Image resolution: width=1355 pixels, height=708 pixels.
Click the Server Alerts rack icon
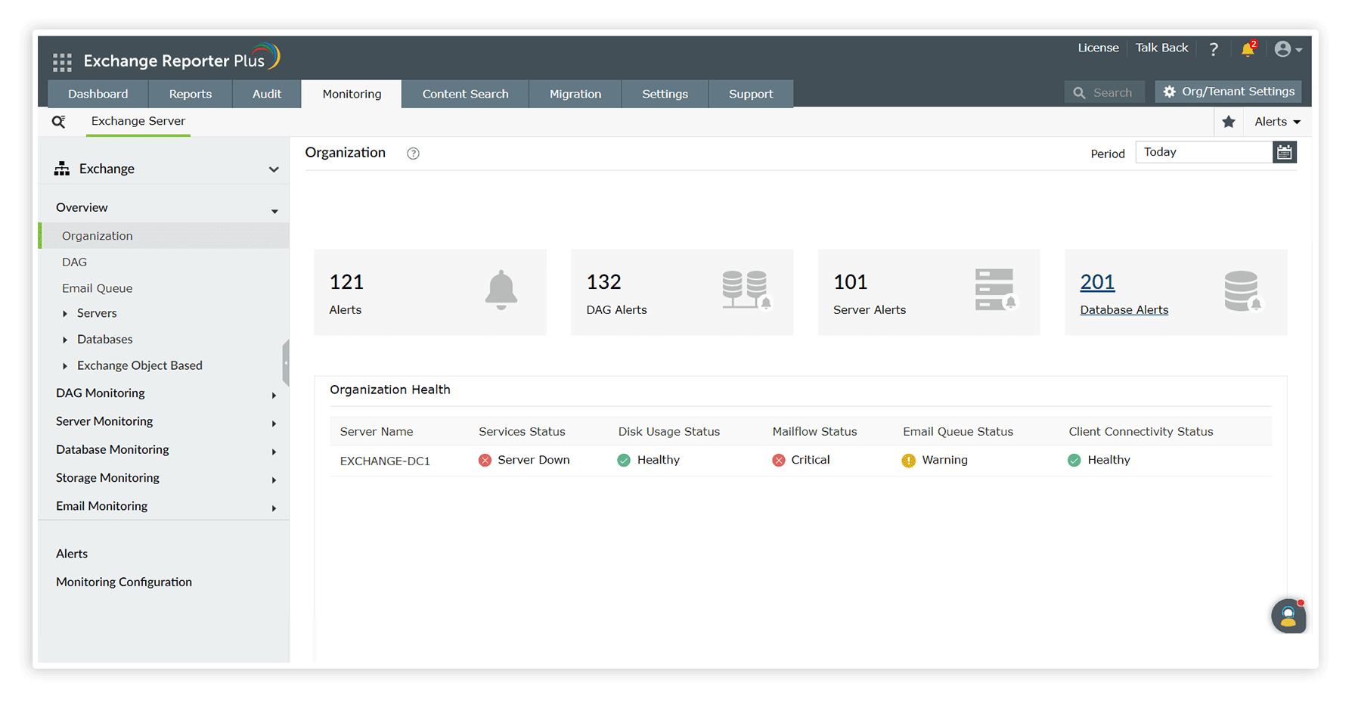coord(996,290)
